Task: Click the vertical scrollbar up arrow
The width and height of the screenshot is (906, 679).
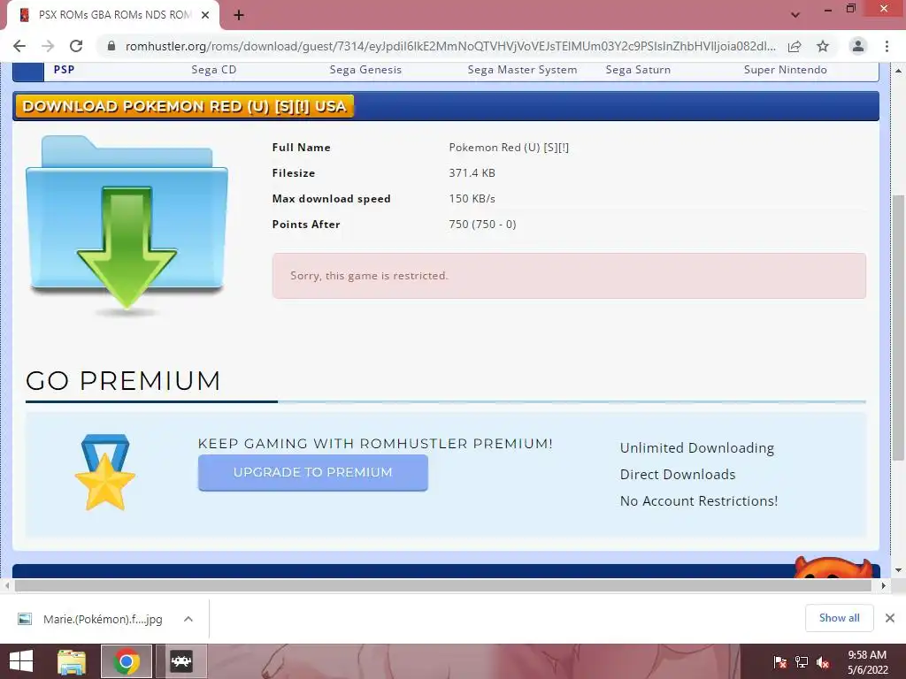Action: [898, 71]
